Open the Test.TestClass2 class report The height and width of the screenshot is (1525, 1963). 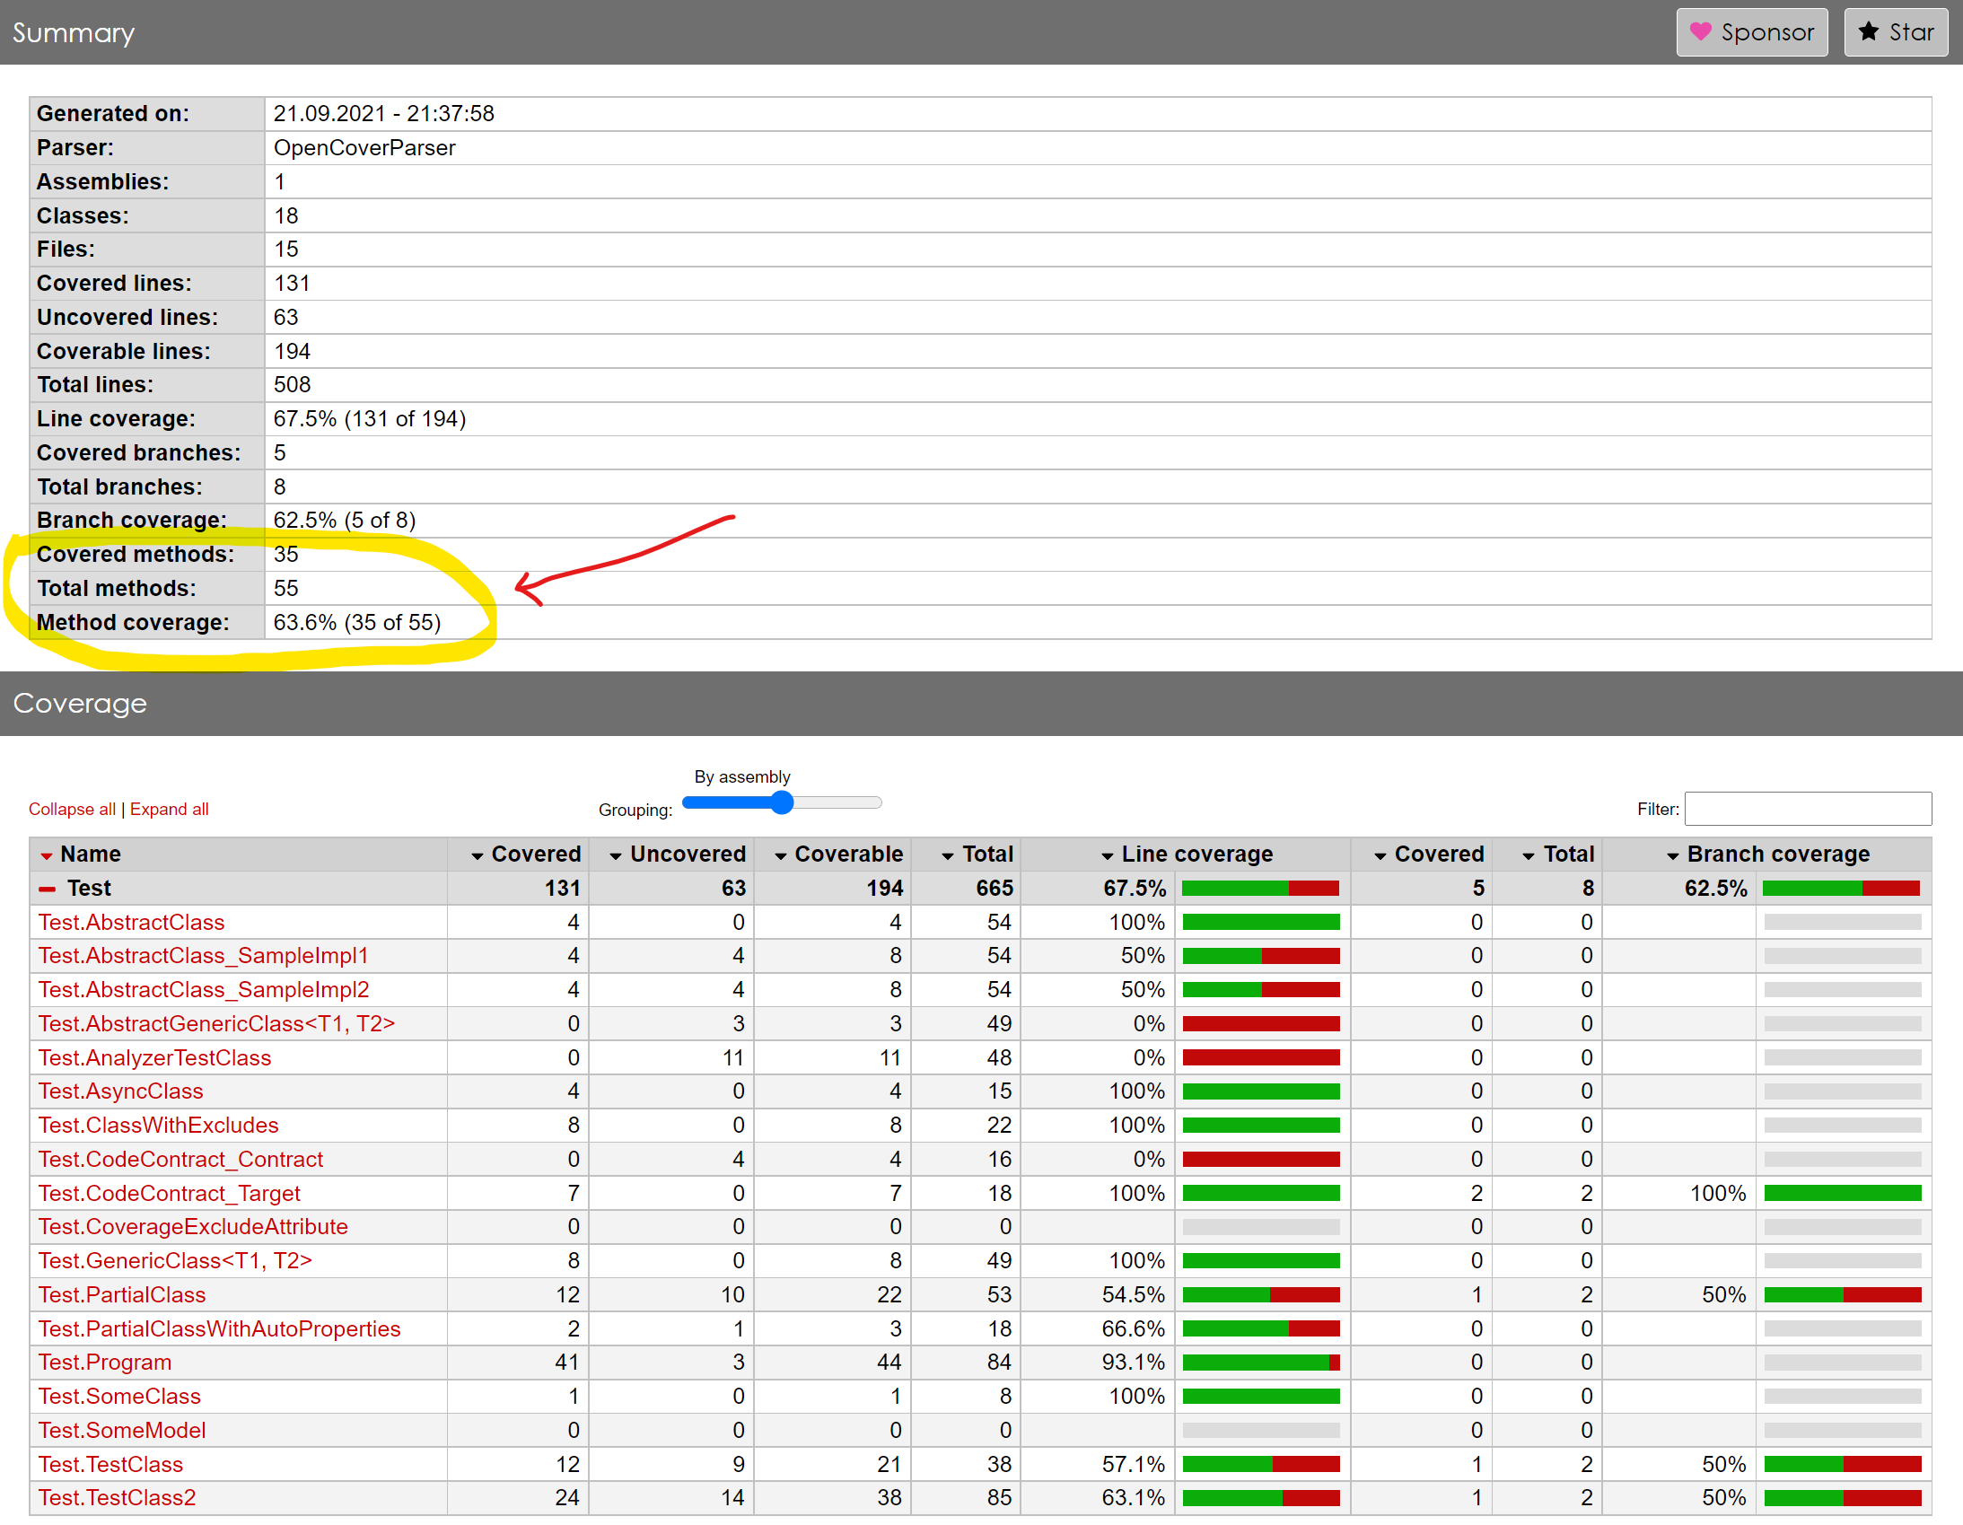pyautogui.click(x=116, y=1497)
